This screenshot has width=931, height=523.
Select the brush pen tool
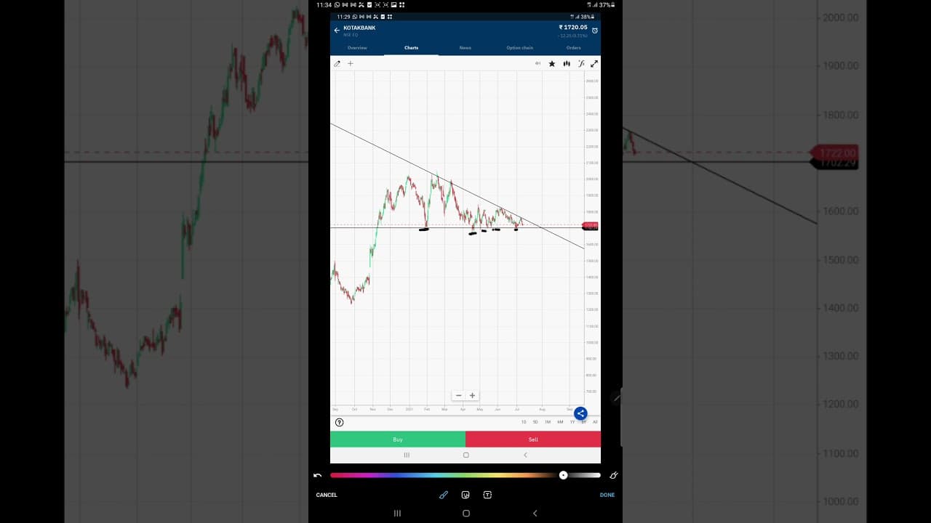tap(444, 495)
